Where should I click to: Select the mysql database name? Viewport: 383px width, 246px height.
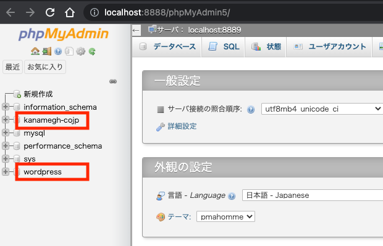coord(34,133)
